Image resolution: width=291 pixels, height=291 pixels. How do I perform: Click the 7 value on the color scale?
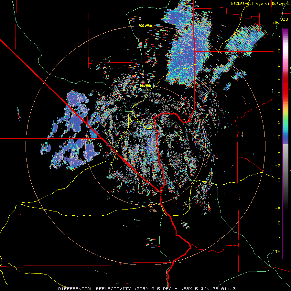coord(279,36)
